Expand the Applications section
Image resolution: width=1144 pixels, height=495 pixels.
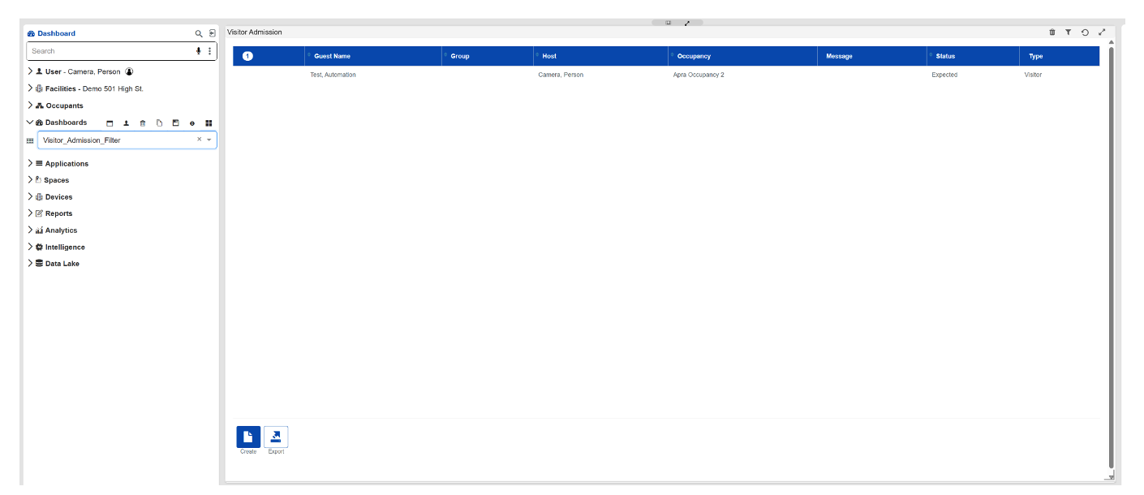(30, 163)
